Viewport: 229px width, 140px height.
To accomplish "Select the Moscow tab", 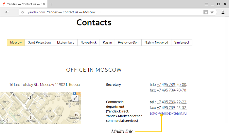I will [16, 42].
